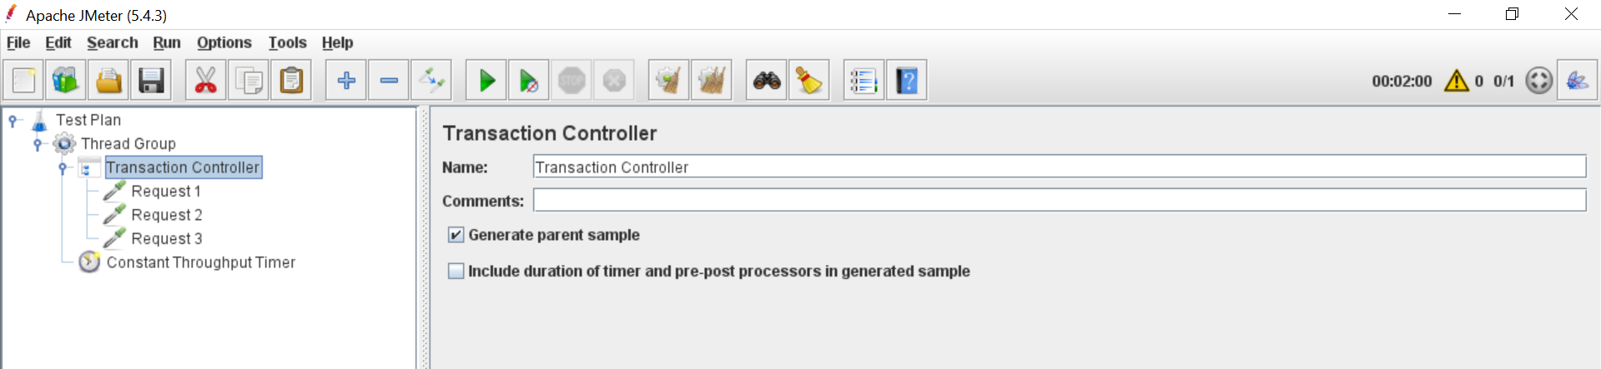This screenshot has height=369, width=1601.
Task: Select Constant Throughput Timer in tree
Action: (x=200, y=262)
